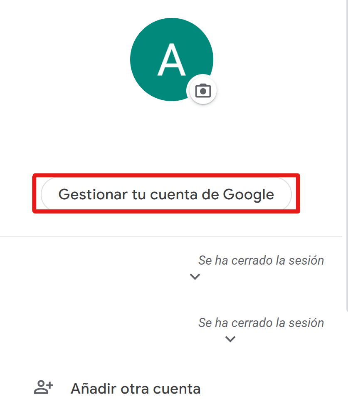The width and height of the screenshot is (348, 414).
Task: Open the camera icon to change profile photo
Action: 203,91
